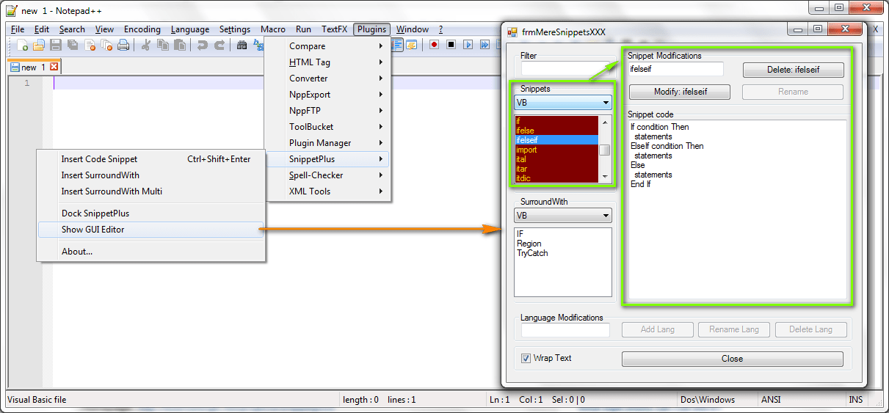Click the Notepad++ title bar app icon
This screenshot has height=413, width=889.
(11, 10)
